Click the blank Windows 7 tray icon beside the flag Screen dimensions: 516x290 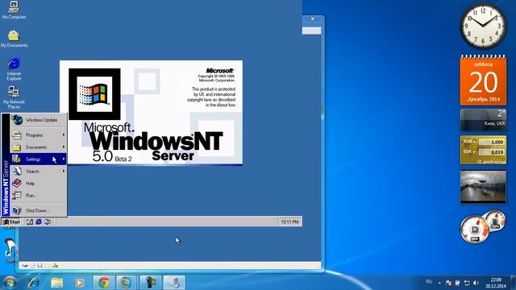(457, 283)
